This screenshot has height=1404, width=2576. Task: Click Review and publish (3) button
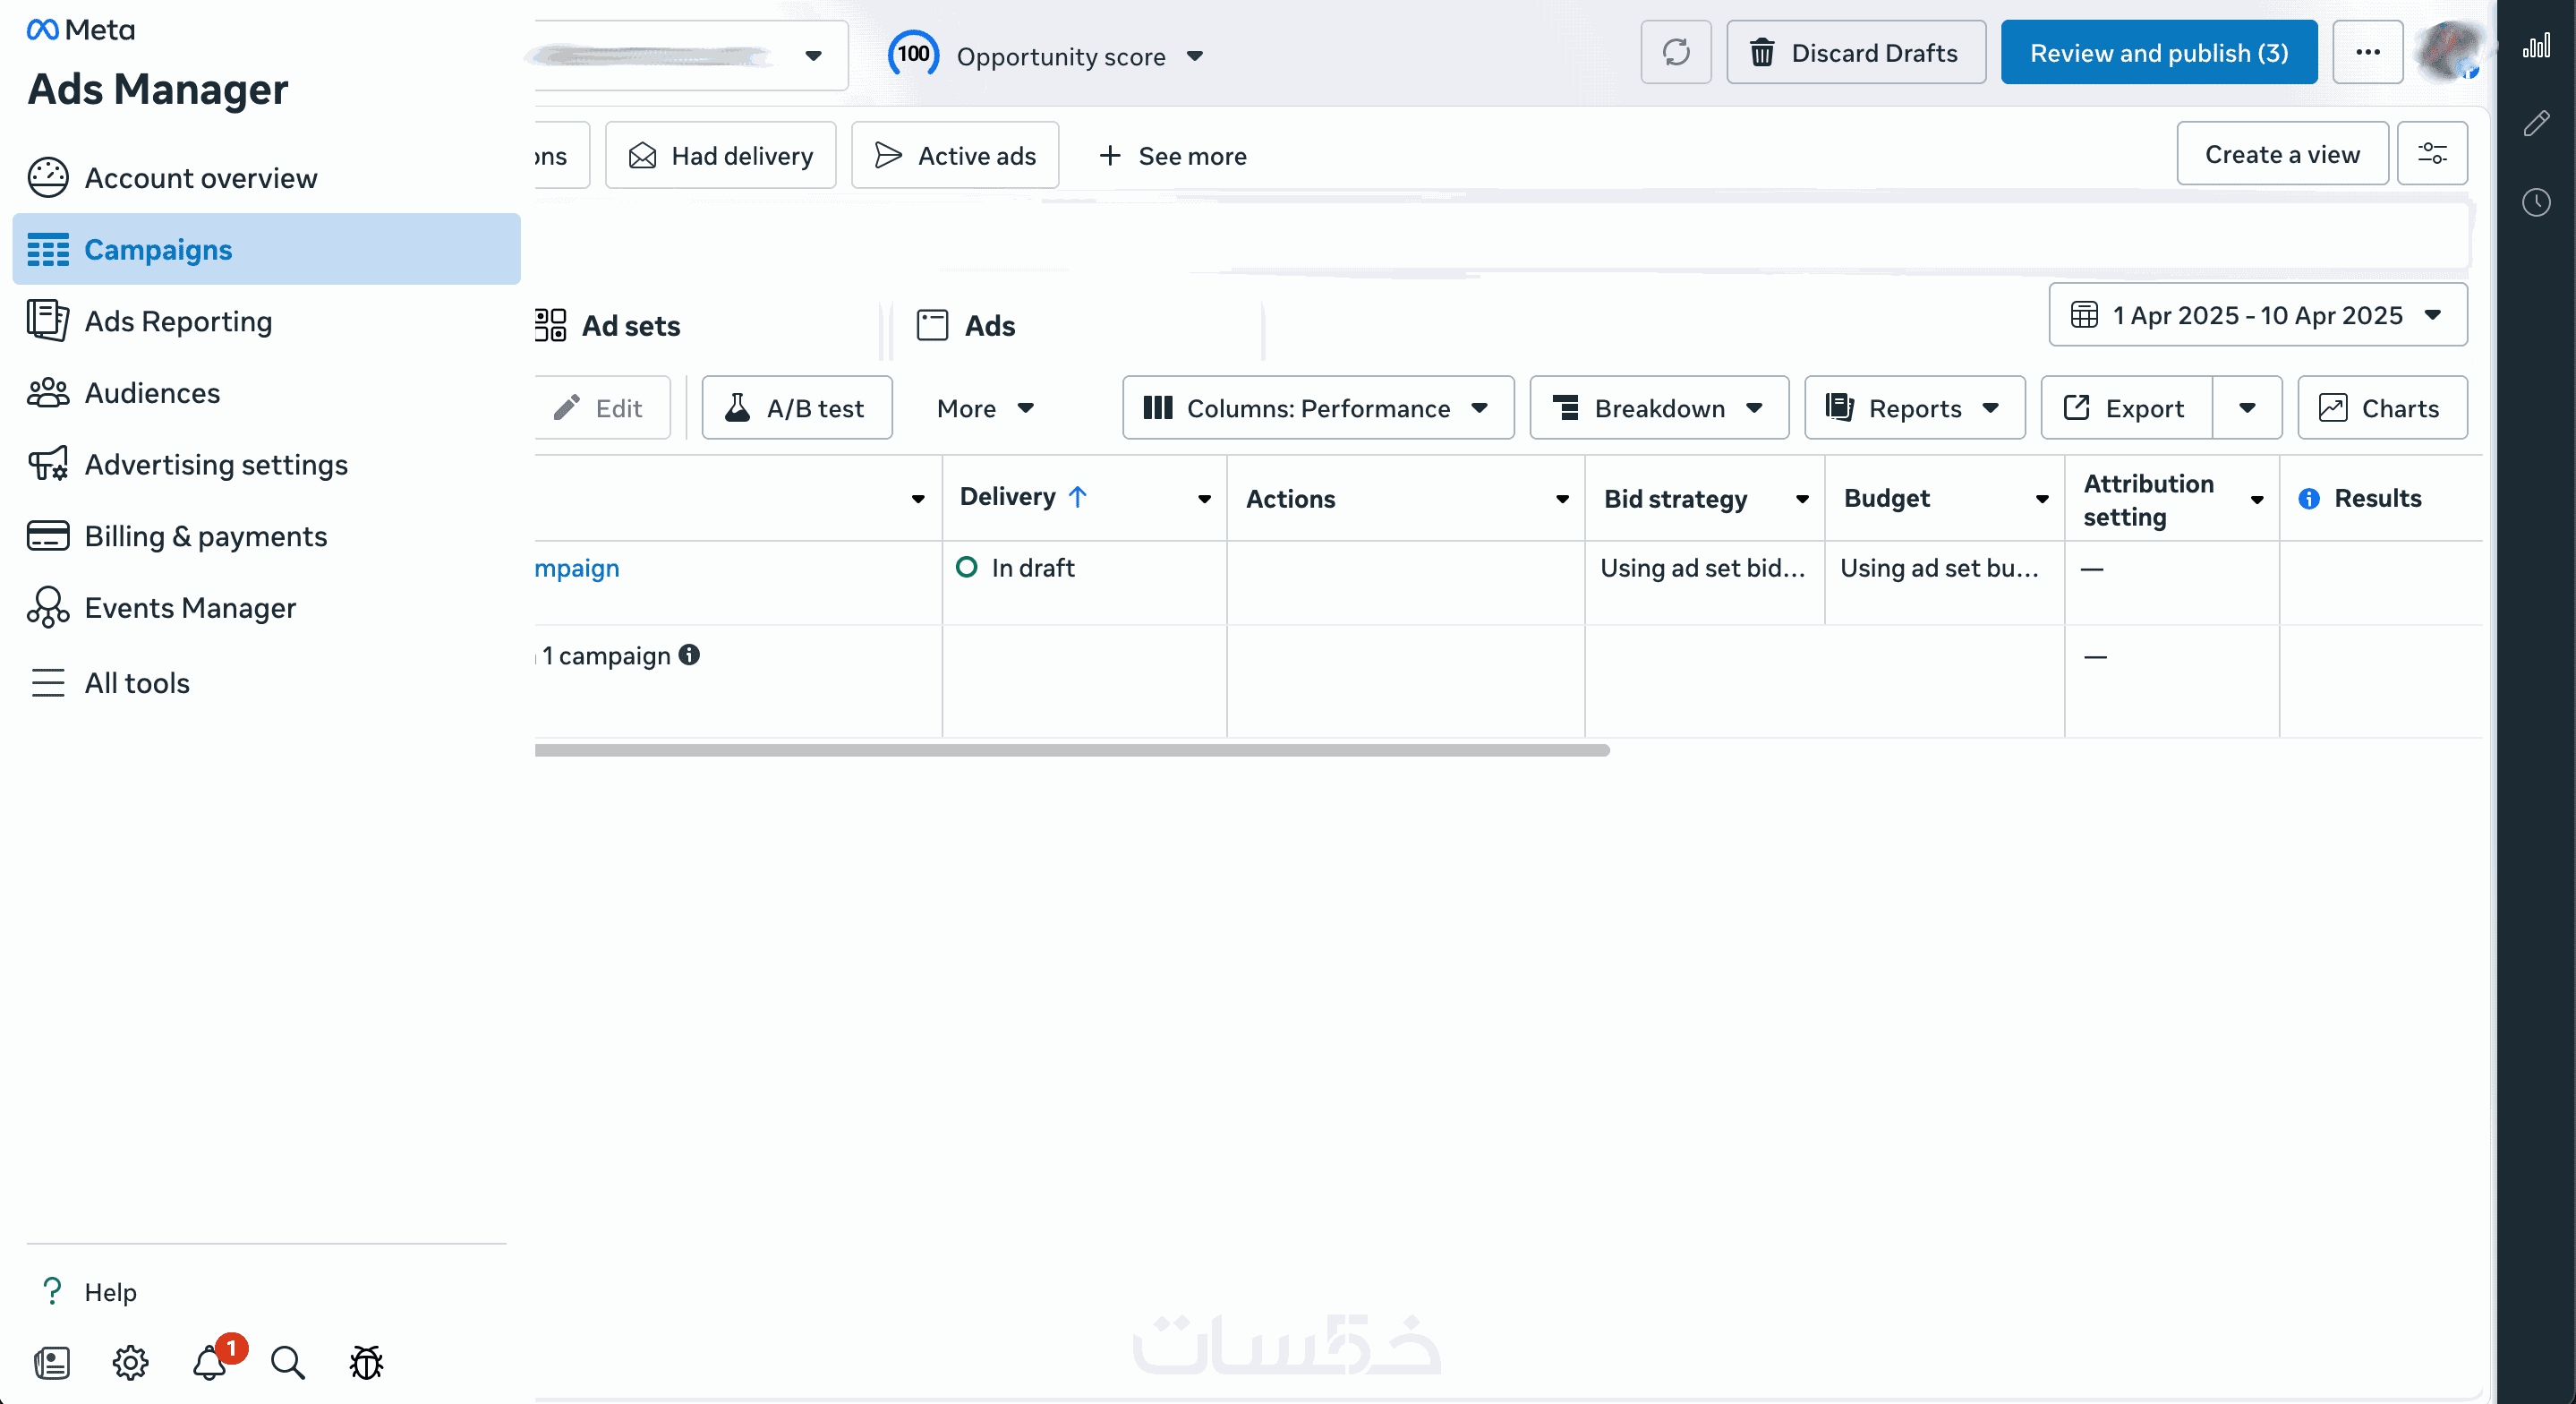tap(2158, 53)
